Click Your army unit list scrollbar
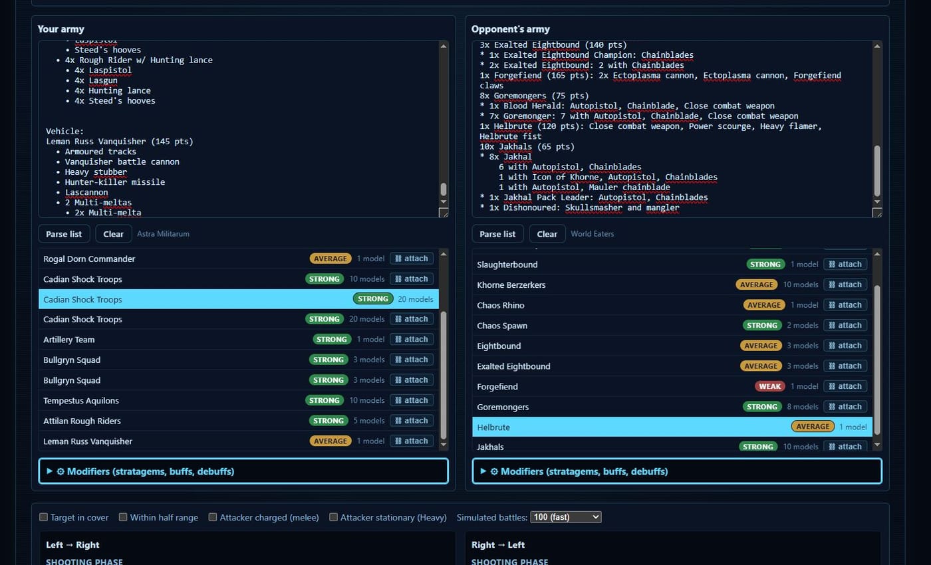The width and height of the screenshot is (931, 565). (444, 374)
